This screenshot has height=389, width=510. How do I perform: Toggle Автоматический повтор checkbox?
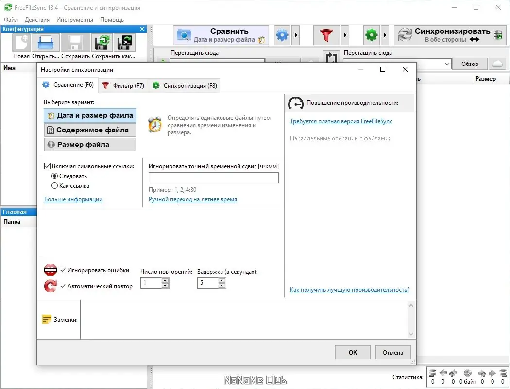[63, 286]
